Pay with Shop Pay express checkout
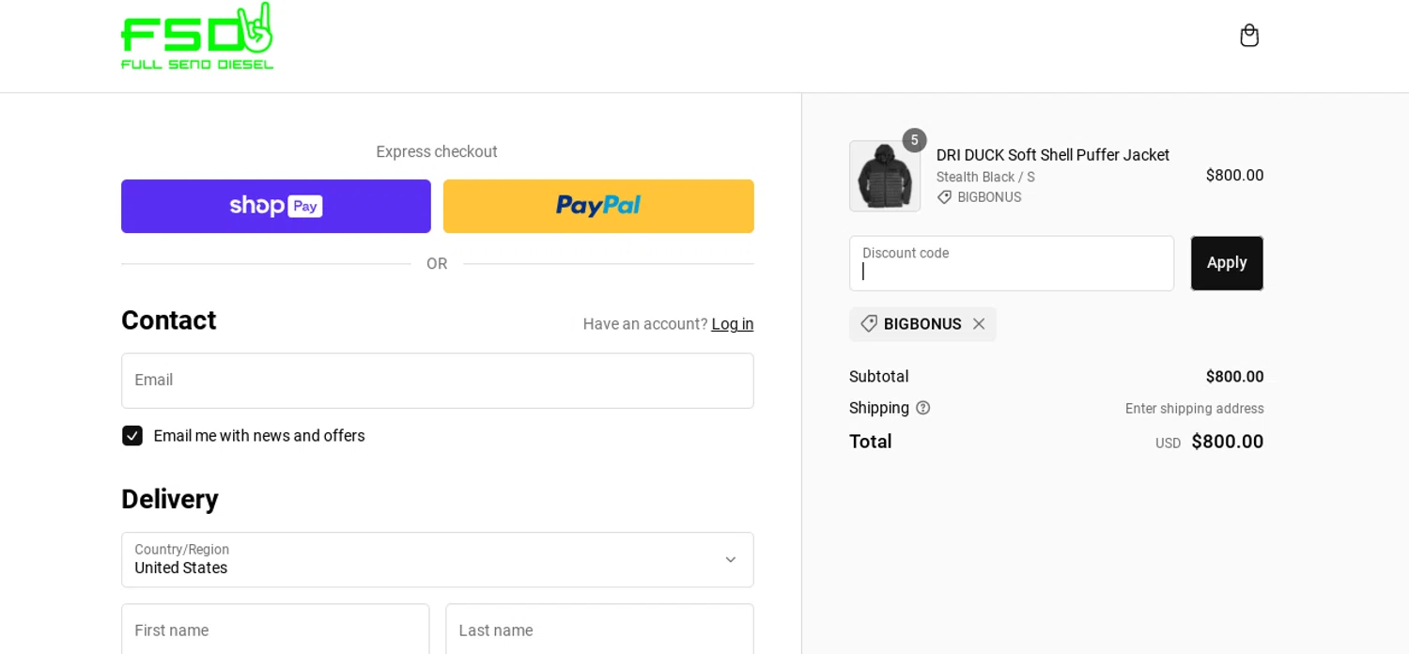Screen dimensions: 1409x654 276,206
